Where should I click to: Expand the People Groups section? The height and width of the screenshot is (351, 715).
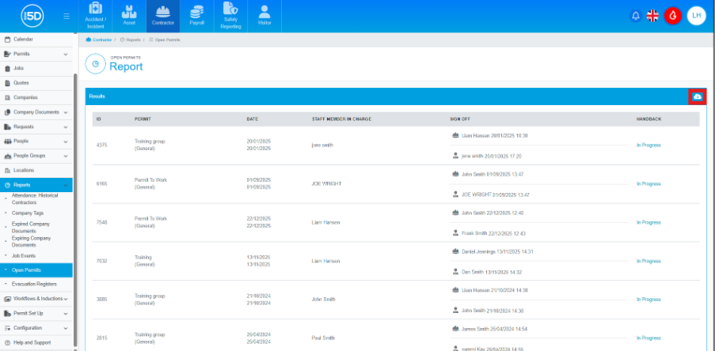click(x=65, y=156)
